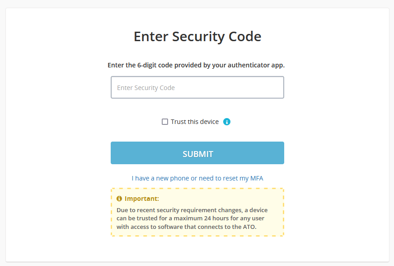The image size is (394, 266).
Task: Click 'authenticator app' in the instruction line
Action: coord(255,65)
